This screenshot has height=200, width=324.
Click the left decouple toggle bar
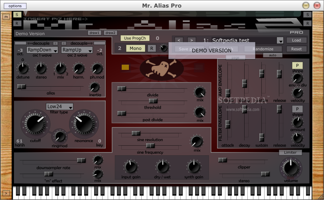point(20,43)
